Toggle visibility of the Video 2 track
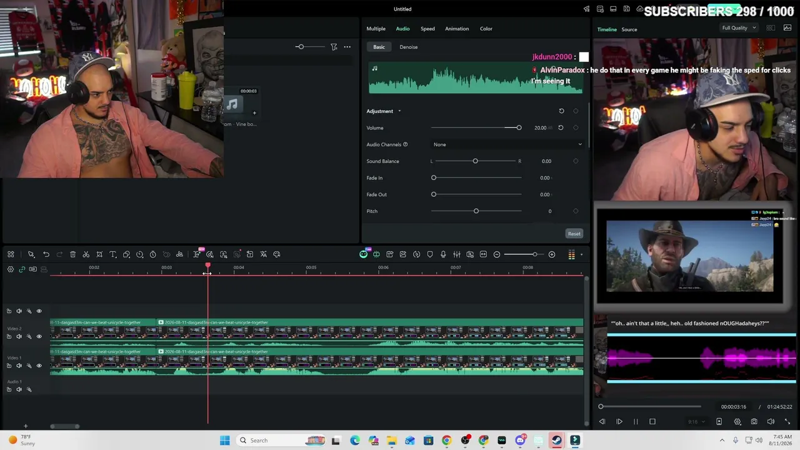The height and width of the screenshot is (450, 800). click(x=39, y=336)
